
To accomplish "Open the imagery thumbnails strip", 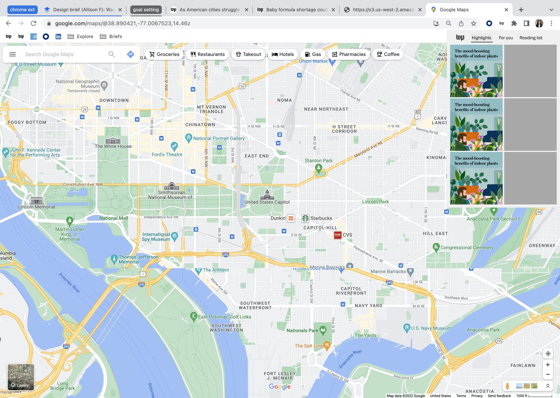I will (527, 386).
